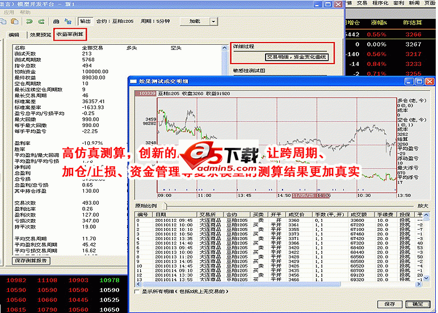Open the 应用 menu
Screen dimensions: 438x313
click(9, 12)
